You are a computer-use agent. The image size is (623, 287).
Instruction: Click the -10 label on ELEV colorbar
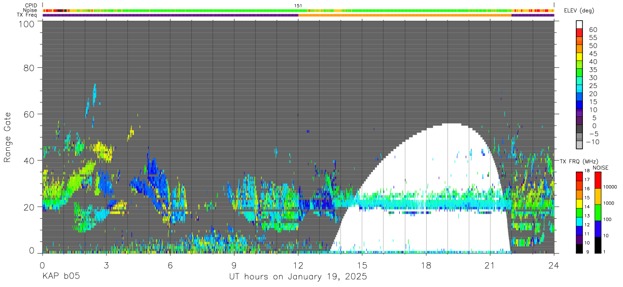click(x=592, y=142)
